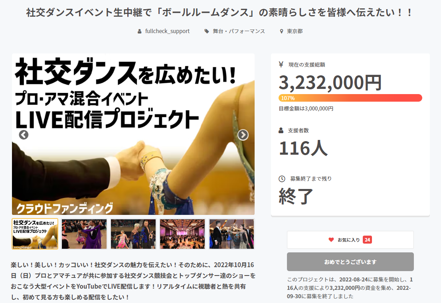Open the 東京都 location link
This screenshot has width=441, height=303.
295,31
